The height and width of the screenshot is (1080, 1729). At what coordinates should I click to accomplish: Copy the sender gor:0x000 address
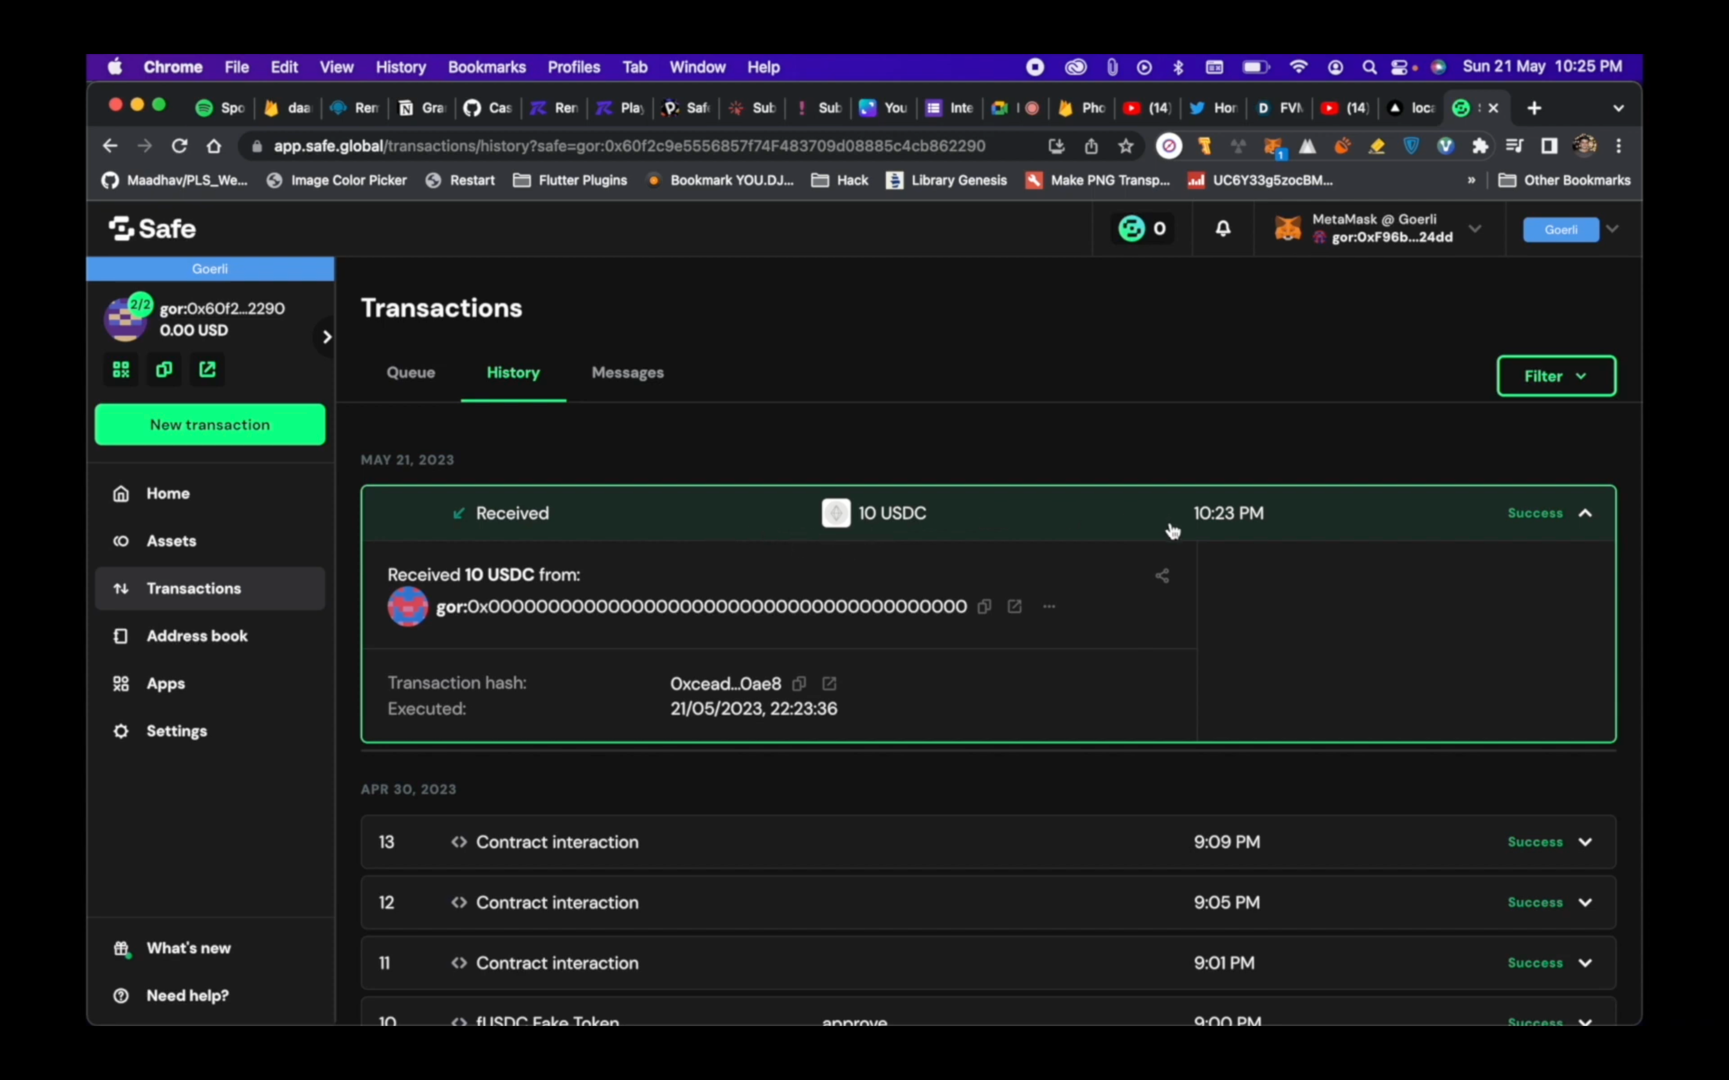click(x=984, y=607)
